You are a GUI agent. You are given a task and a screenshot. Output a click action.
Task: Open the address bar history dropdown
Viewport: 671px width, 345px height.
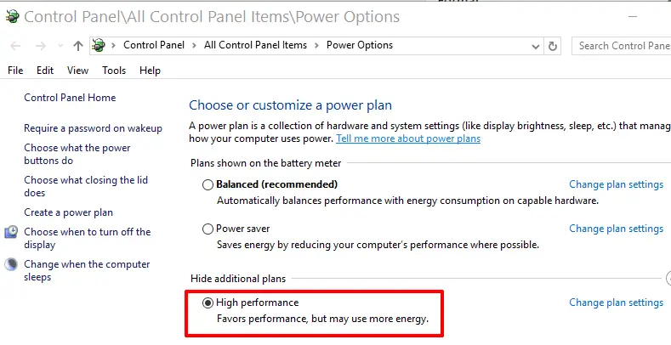tap(536, 46)
